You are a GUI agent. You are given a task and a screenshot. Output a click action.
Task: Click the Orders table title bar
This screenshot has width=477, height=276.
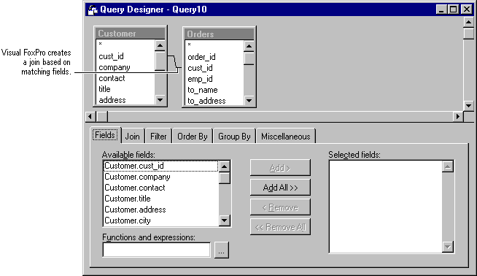[219, 34]
